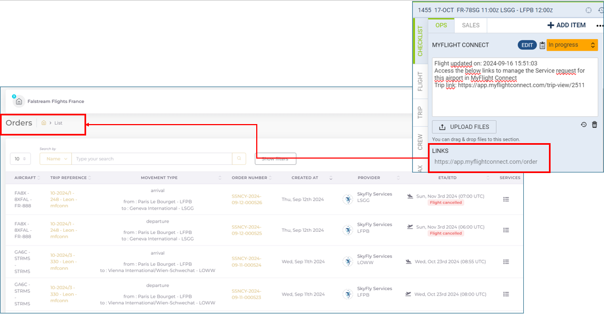Click the UPLOAD FILES button
Viewport: 604px width, 314px height.
(464, 127)
